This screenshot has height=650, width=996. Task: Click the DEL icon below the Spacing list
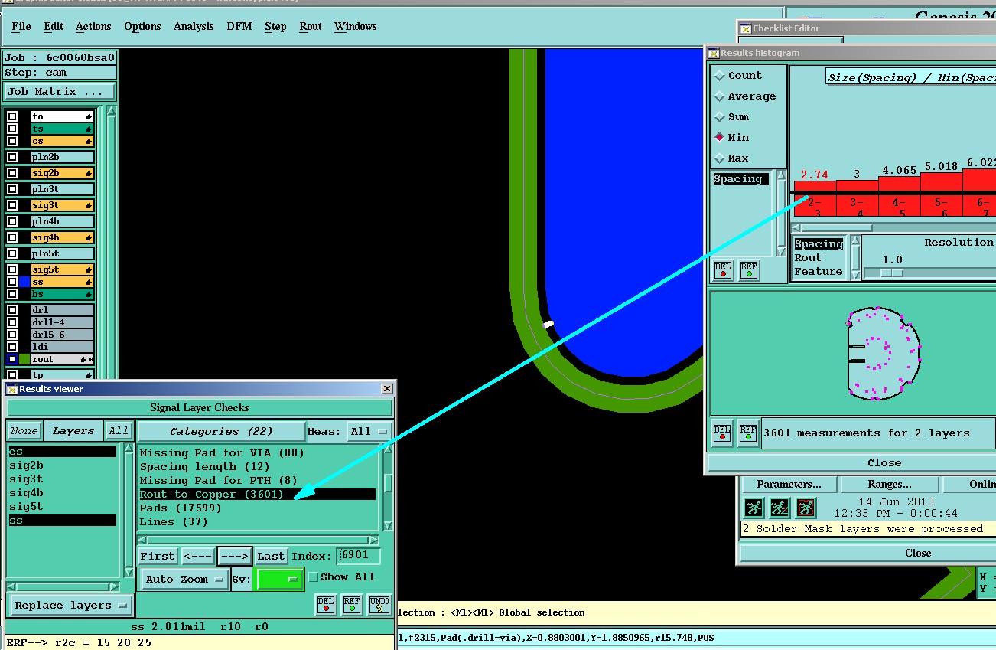coord(722,270)
